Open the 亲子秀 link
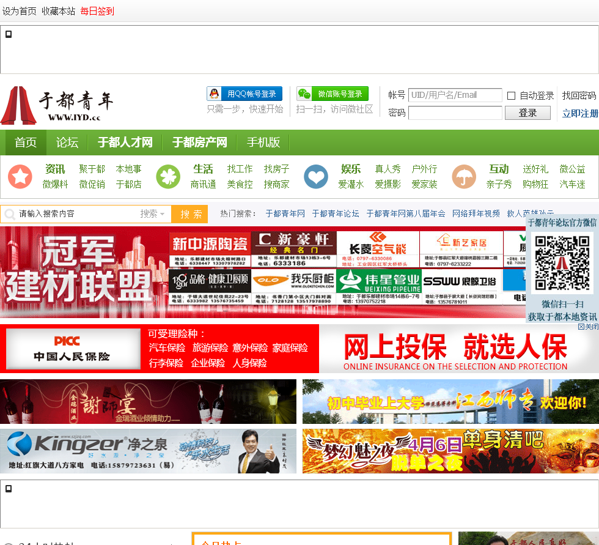This screenshot has height=545, width=599. 499,184
